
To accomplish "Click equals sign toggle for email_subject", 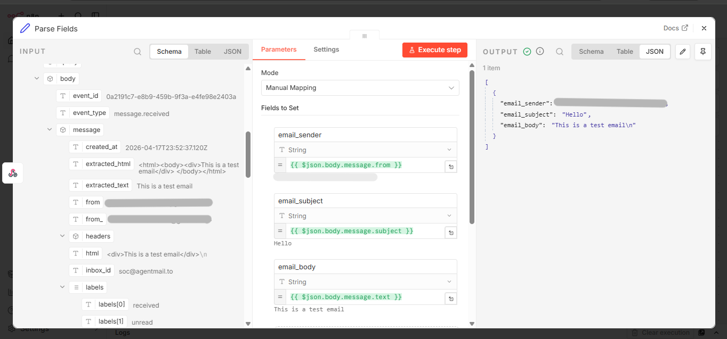I will click(280, 231).
